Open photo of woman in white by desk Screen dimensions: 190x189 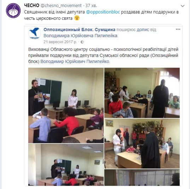pos(142,144)
